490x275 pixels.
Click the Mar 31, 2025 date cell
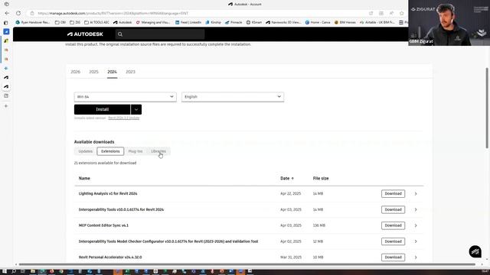tap(291, 257)
